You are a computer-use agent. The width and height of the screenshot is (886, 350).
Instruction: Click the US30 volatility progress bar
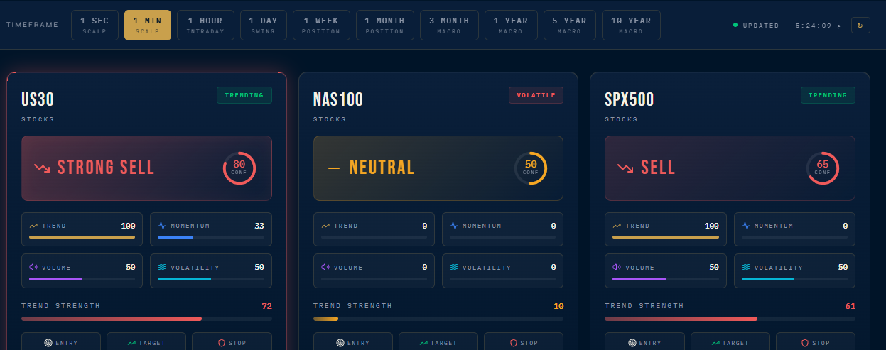(210, 279)
